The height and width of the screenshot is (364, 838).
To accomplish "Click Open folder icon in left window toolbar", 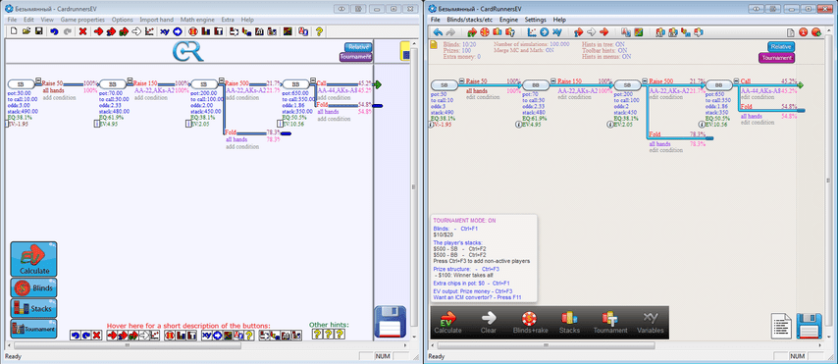I will click(x=26, y=31).
